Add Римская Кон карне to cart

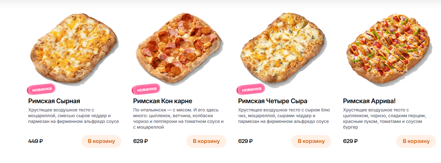[206, 141]
